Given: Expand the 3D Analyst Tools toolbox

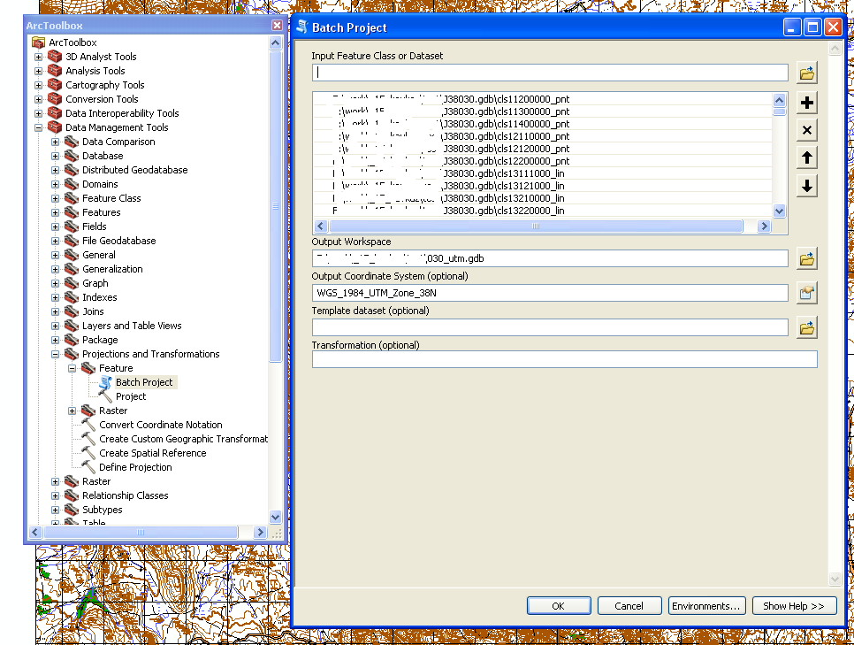Looking at the screenshot, I should click(x=38, y=57).
